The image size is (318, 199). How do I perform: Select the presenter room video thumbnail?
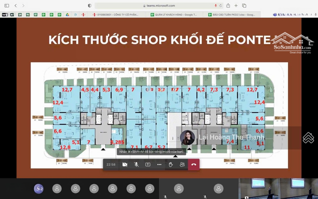pos(258,188)
